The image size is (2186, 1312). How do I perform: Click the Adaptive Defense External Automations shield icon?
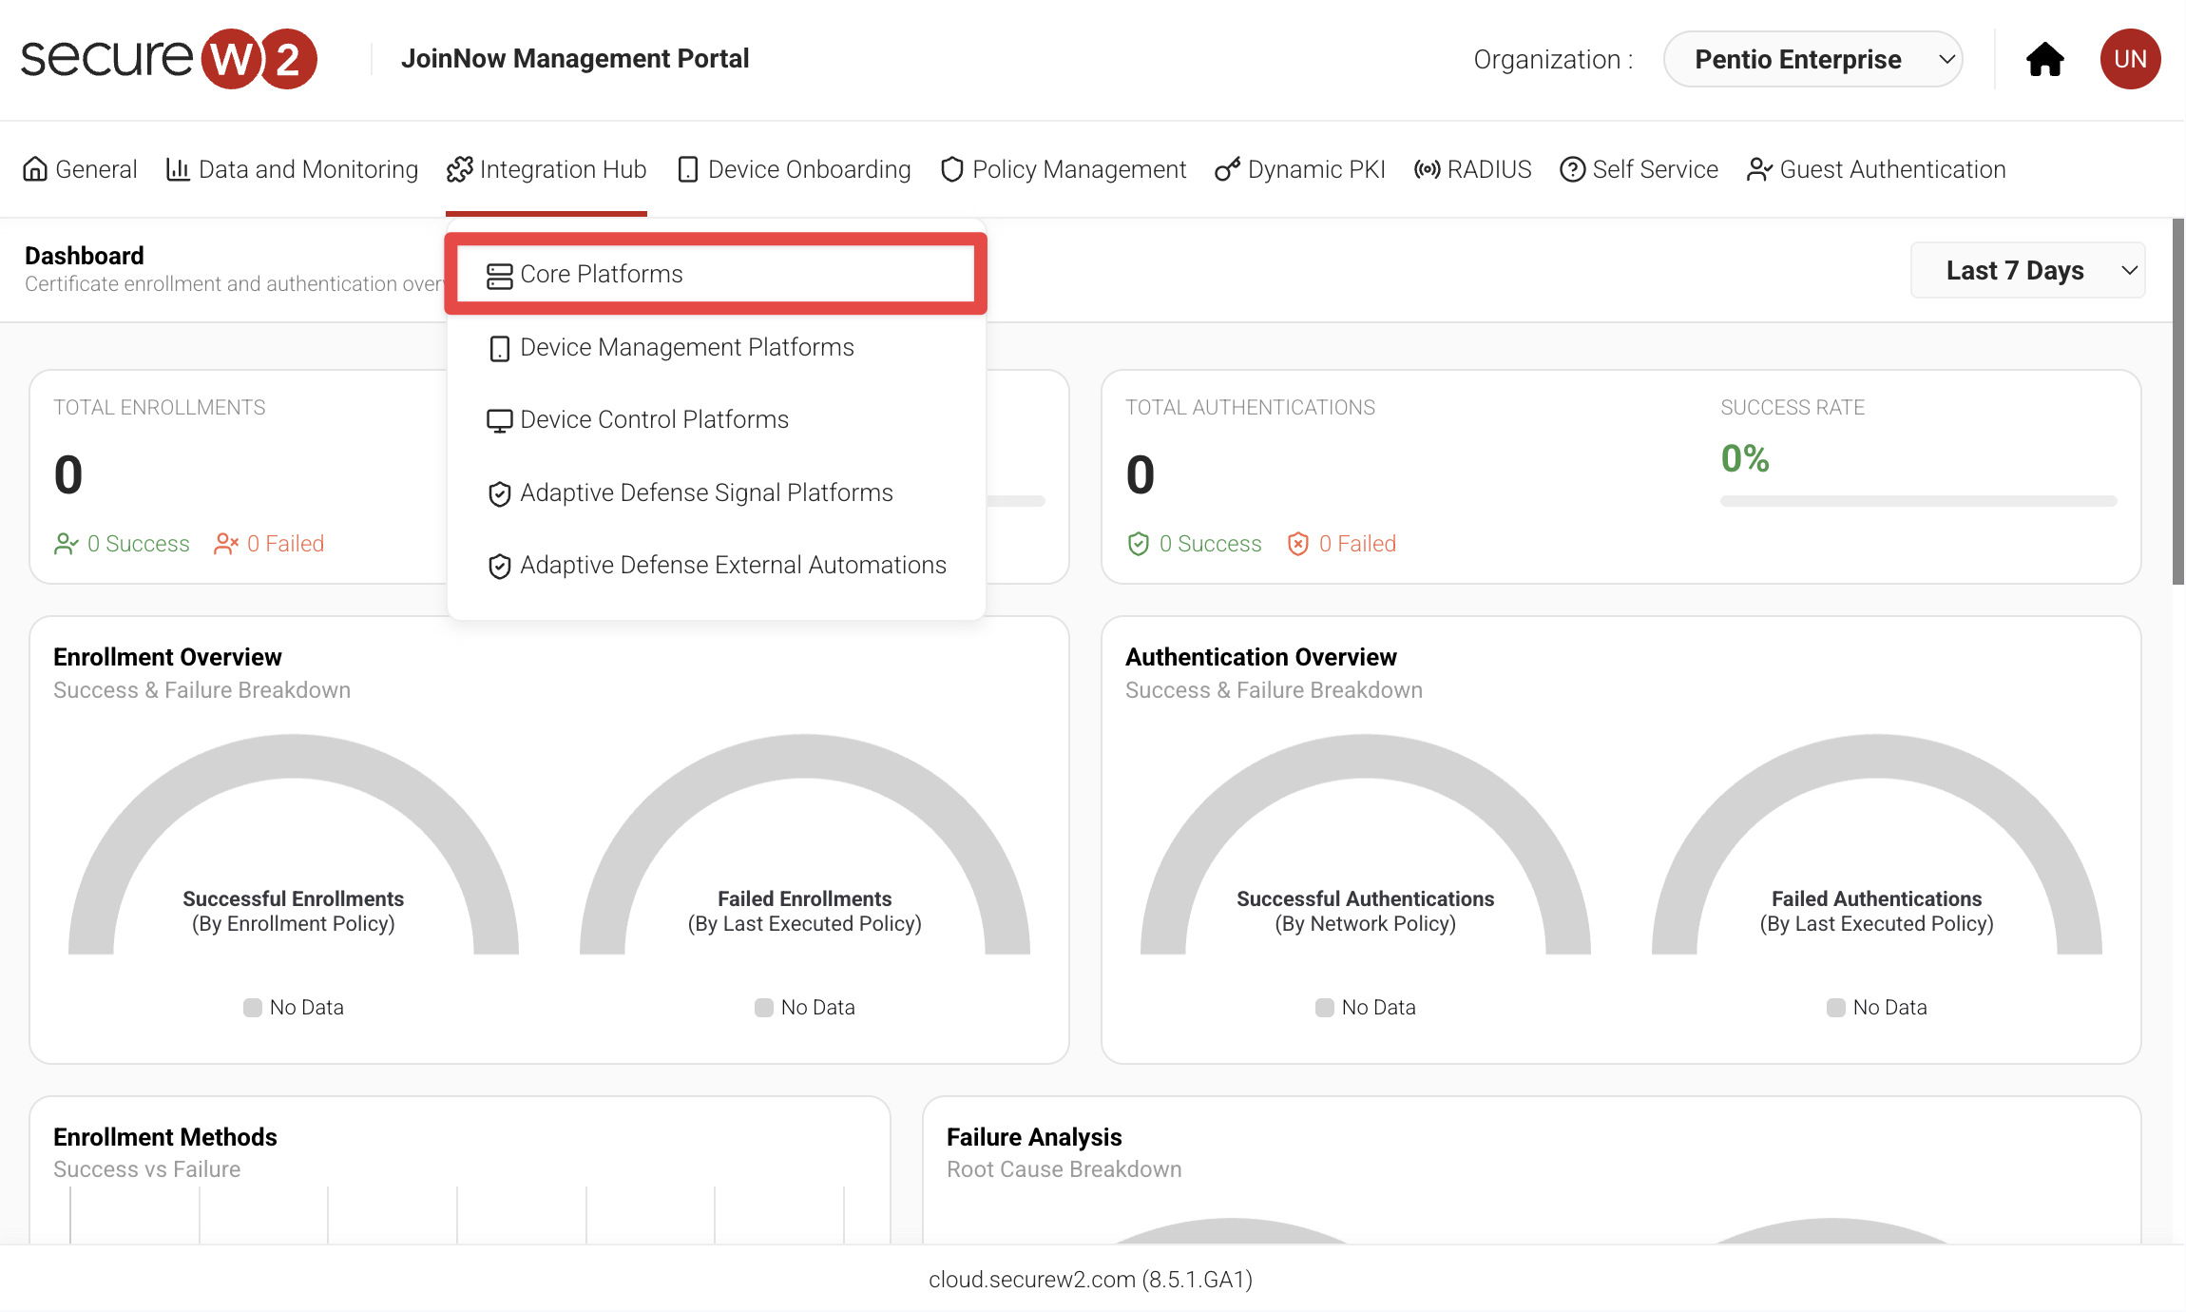coord(500,567)
